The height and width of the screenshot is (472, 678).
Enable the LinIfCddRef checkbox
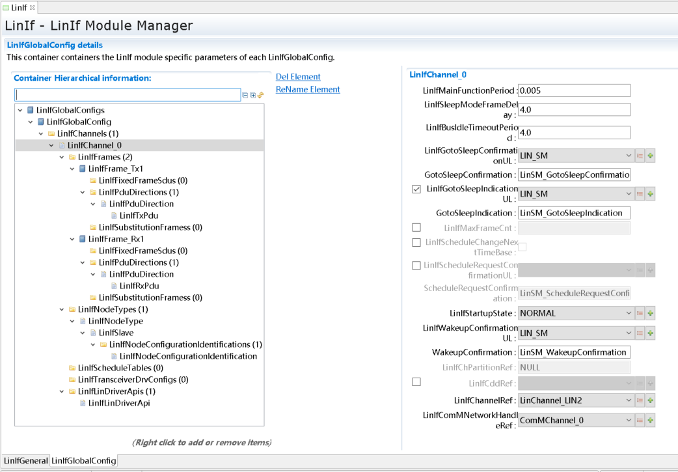click(x=416, y=382)
